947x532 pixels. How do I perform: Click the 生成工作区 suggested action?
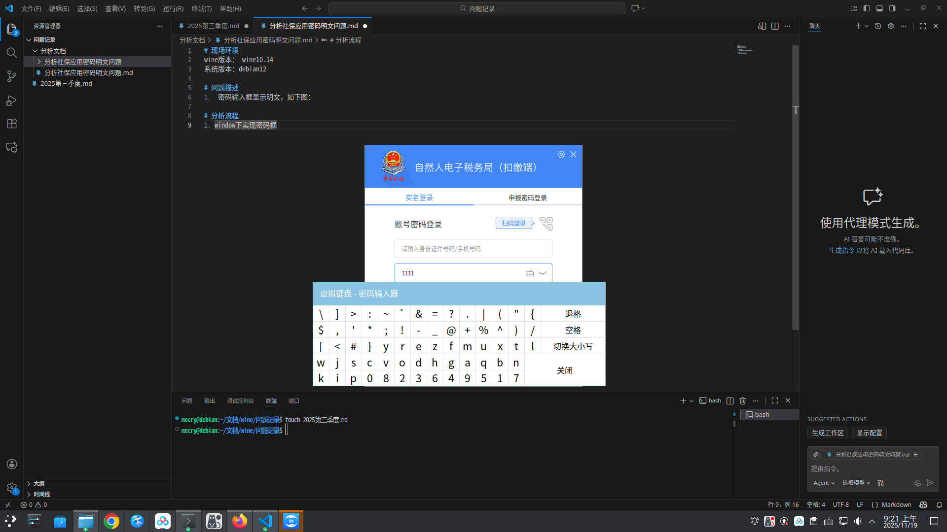click(827, 432)
